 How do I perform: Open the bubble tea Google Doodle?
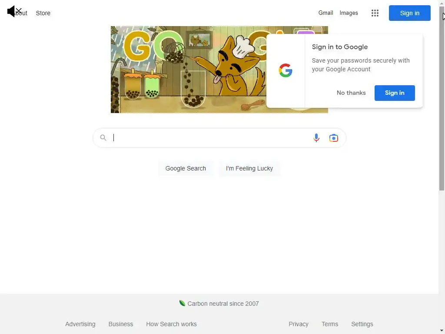coord(219,70)
